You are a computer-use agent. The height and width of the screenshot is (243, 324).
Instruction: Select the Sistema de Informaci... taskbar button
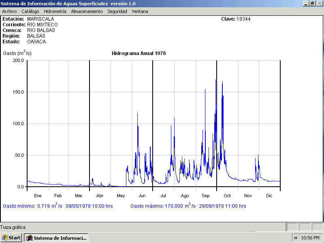56,238
